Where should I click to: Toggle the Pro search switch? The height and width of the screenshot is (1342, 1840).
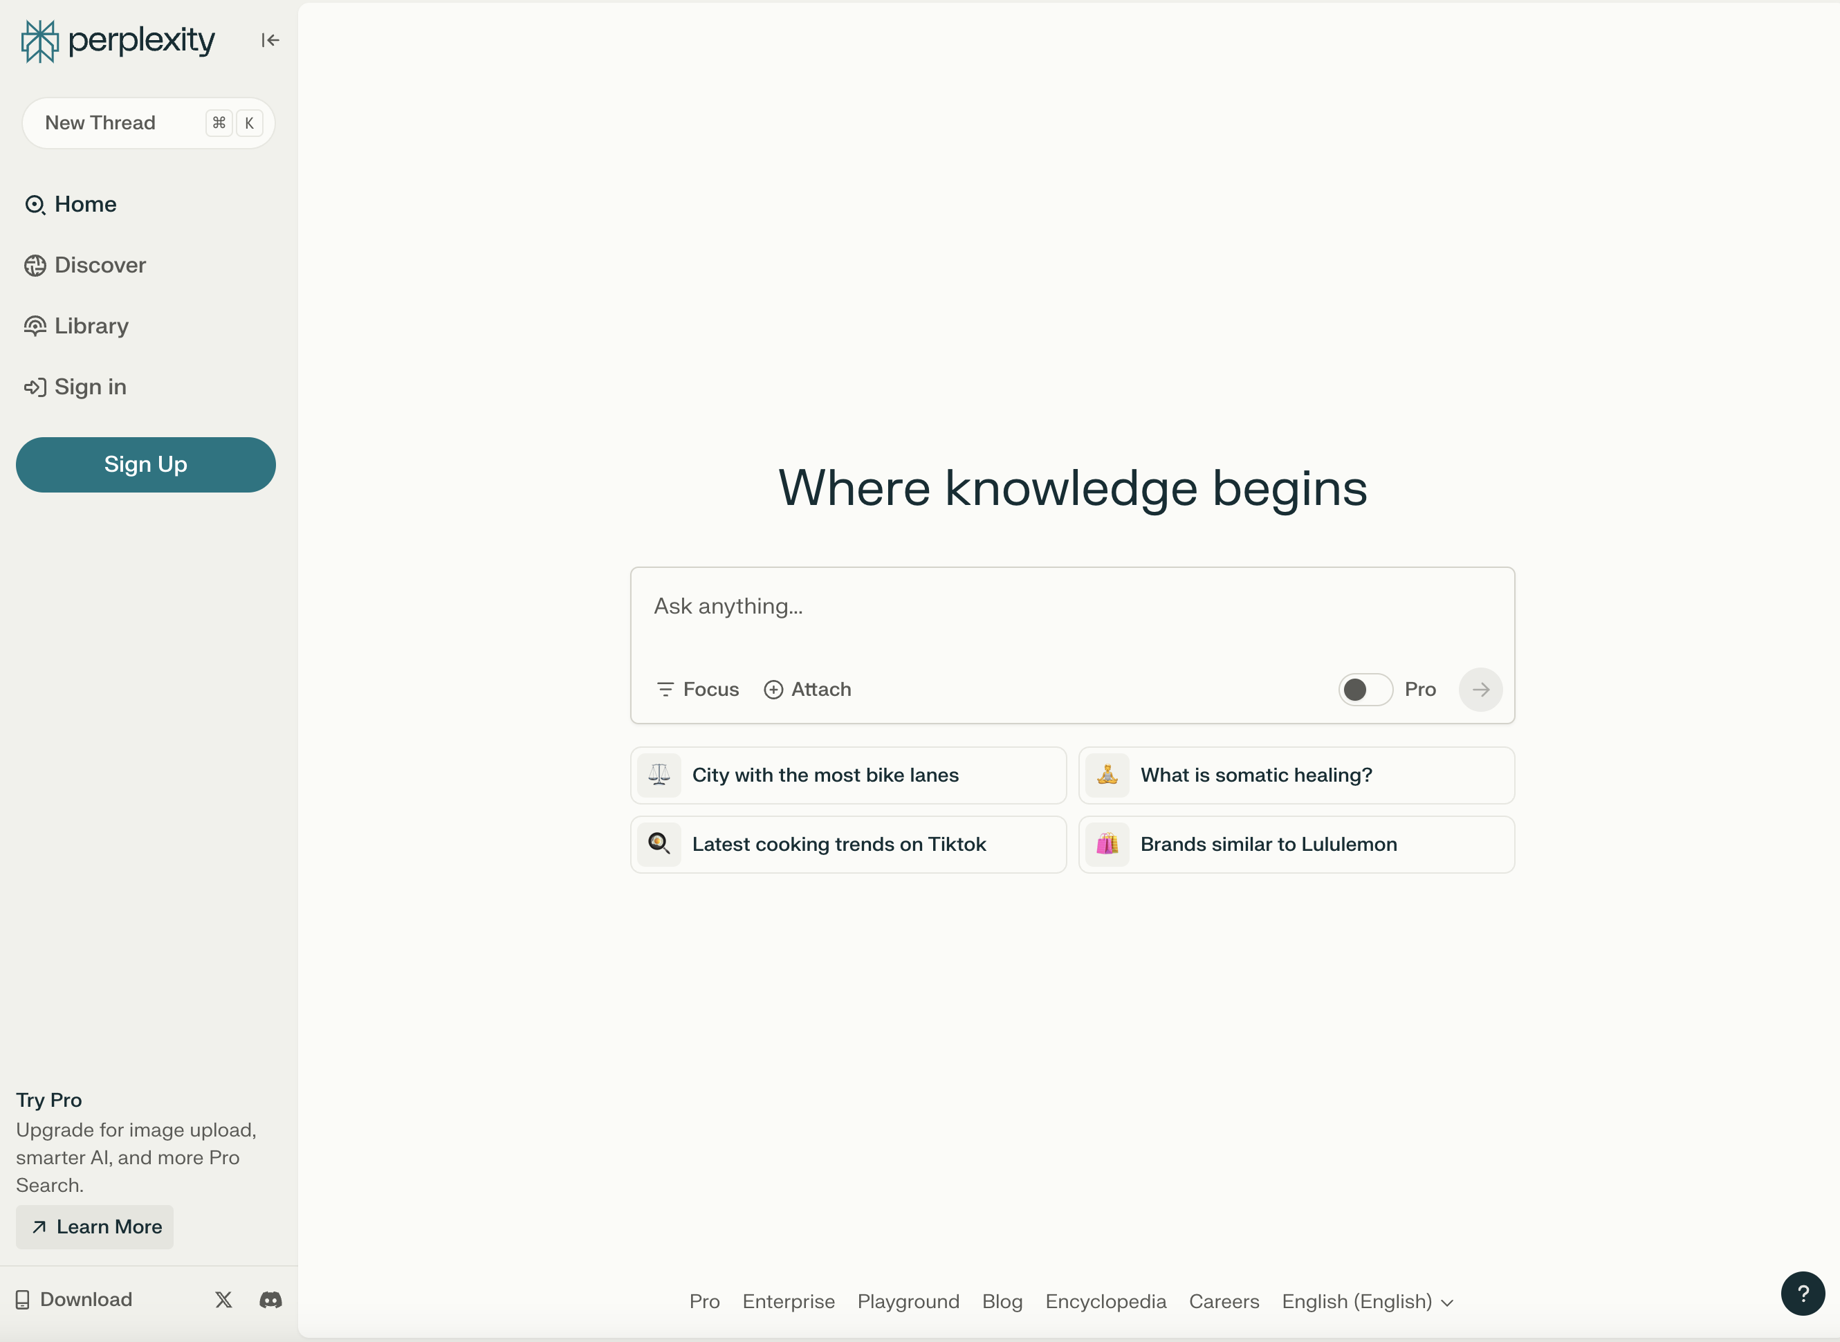click(1365, 690)
